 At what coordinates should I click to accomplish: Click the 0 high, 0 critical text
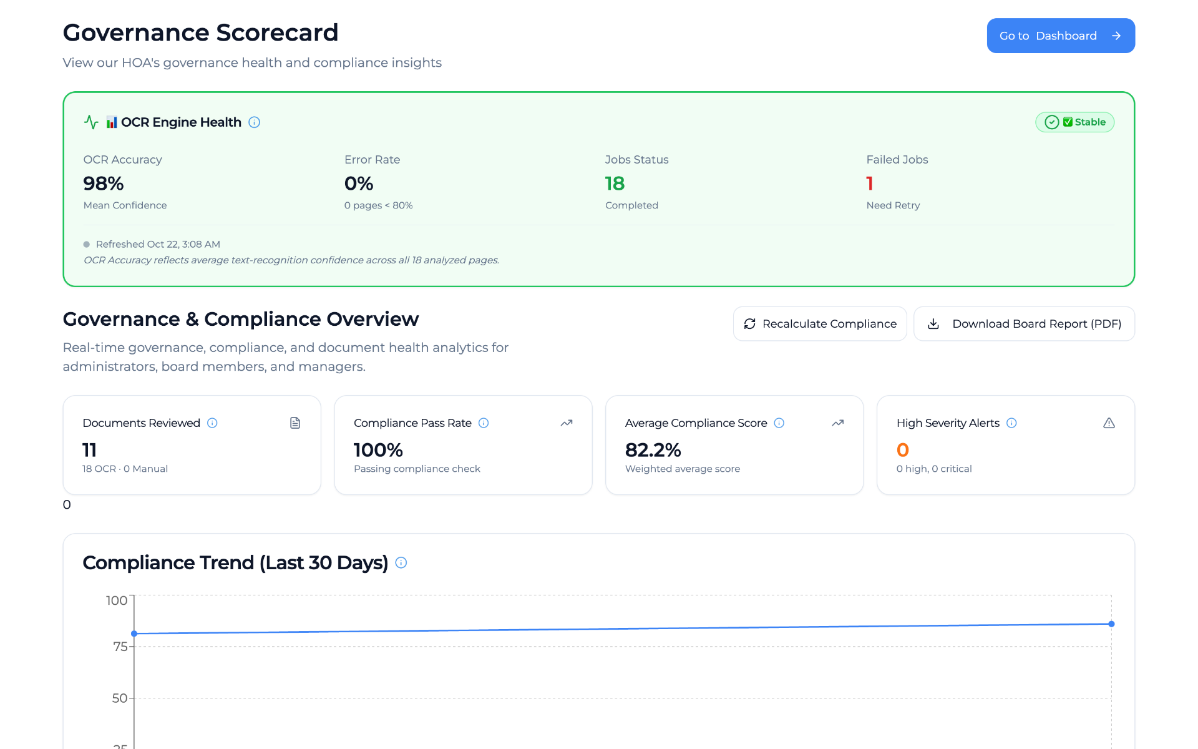point(934,469)
